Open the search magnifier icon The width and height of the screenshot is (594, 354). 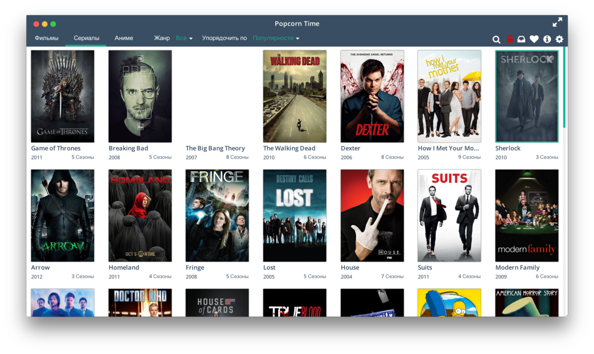pyautogui.click(x=496, y=39)
